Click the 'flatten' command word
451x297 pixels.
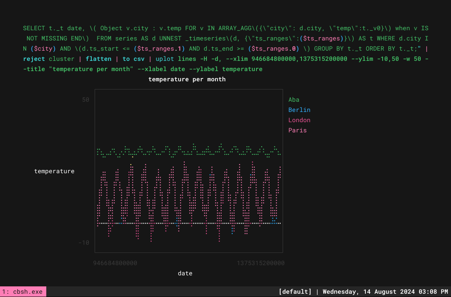[x=98, y=59]
